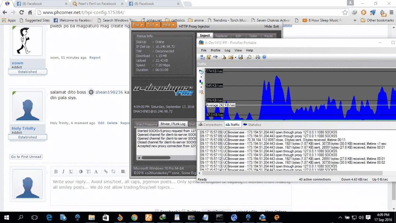
Task: Click the download/upload arrows icon in Traffic pane
Action: [201, 82]
